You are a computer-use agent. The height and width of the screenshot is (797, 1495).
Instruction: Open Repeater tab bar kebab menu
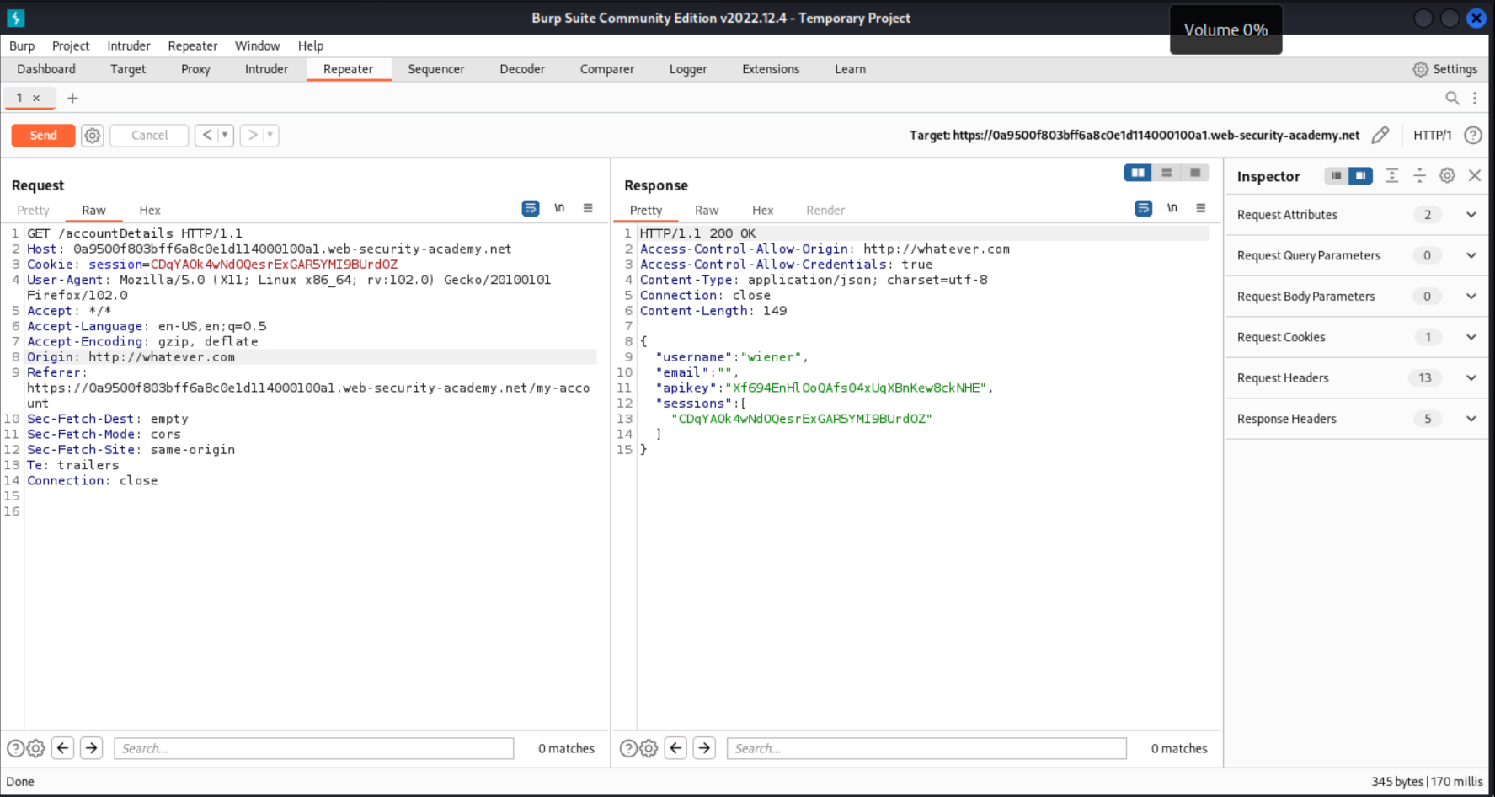1475,98
